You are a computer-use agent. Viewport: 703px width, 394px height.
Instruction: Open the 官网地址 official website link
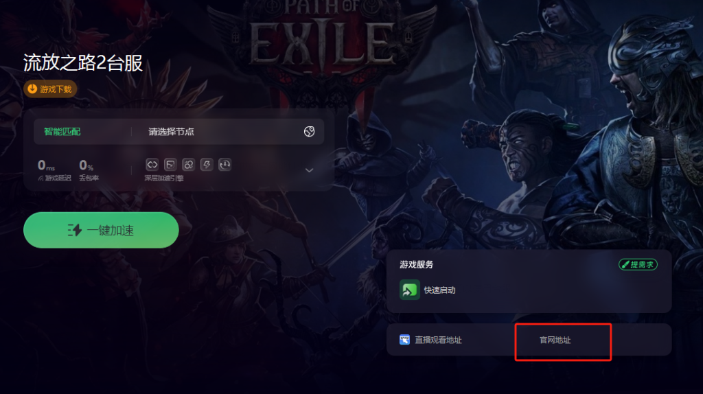coord(555,340)
